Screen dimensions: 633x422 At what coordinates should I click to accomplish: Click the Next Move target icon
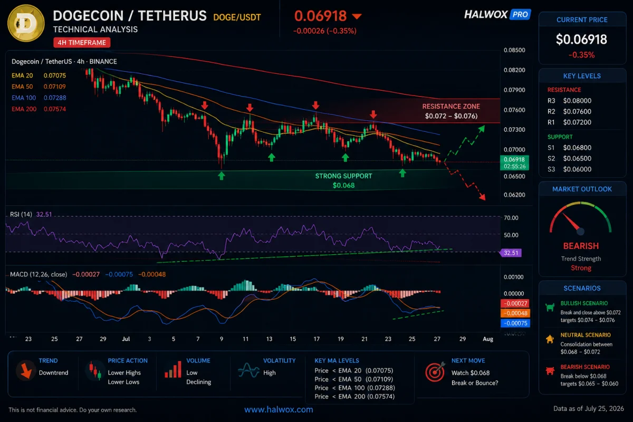pos(435,371)
